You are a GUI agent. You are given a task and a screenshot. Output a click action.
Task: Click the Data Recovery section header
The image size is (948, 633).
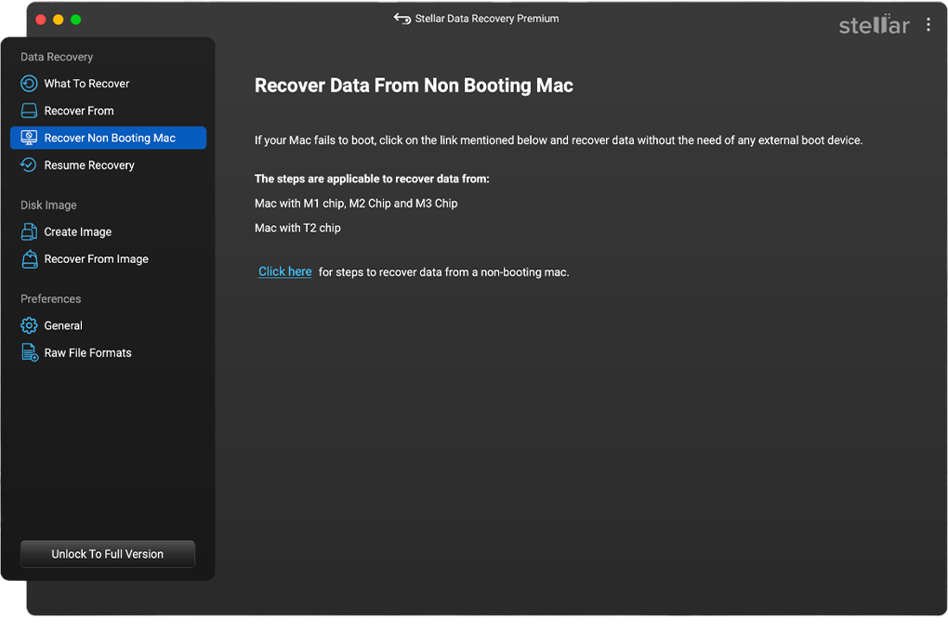[57, 57]
